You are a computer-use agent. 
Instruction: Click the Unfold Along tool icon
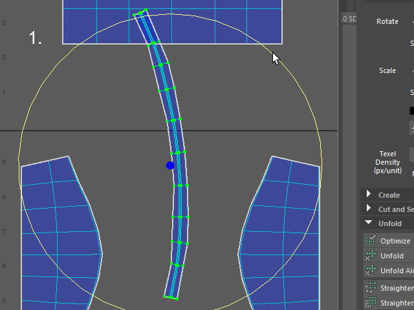(371, 270)
